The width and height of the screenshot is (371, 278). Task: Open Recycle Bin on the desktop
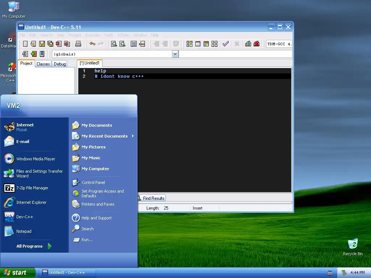tap(353, 247)
